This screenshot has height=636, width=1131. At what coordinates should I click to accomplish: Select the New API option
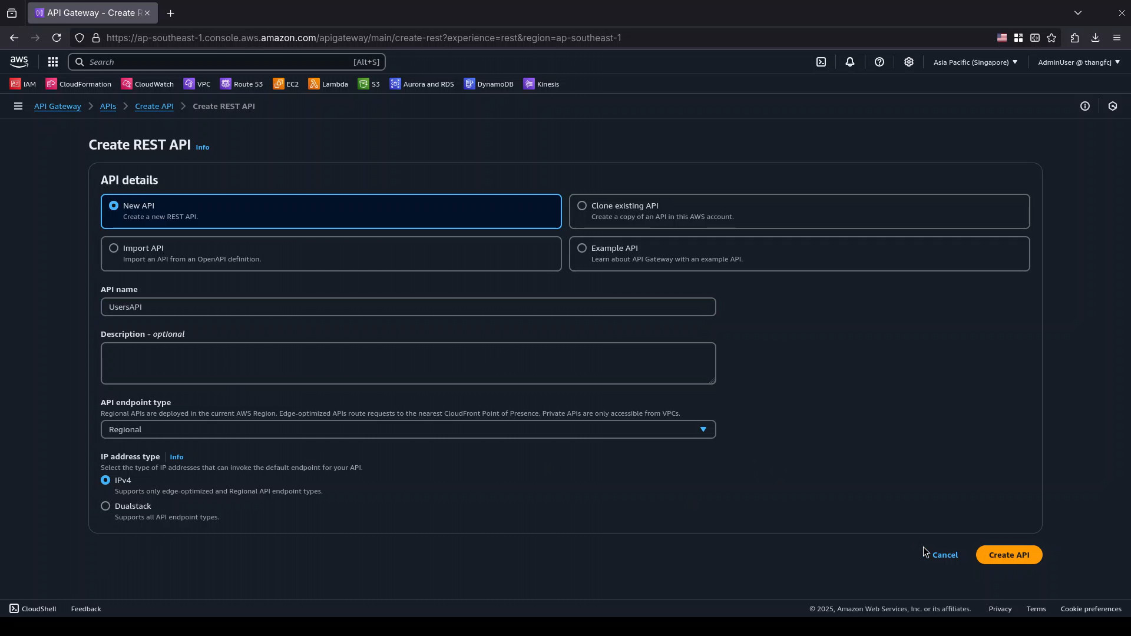pos(331,211)
